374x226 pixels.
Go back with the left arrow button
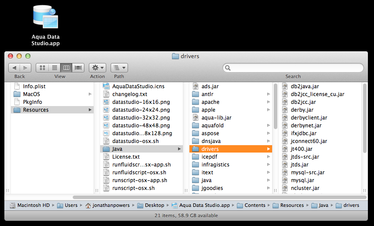click(x=14, y=68)
